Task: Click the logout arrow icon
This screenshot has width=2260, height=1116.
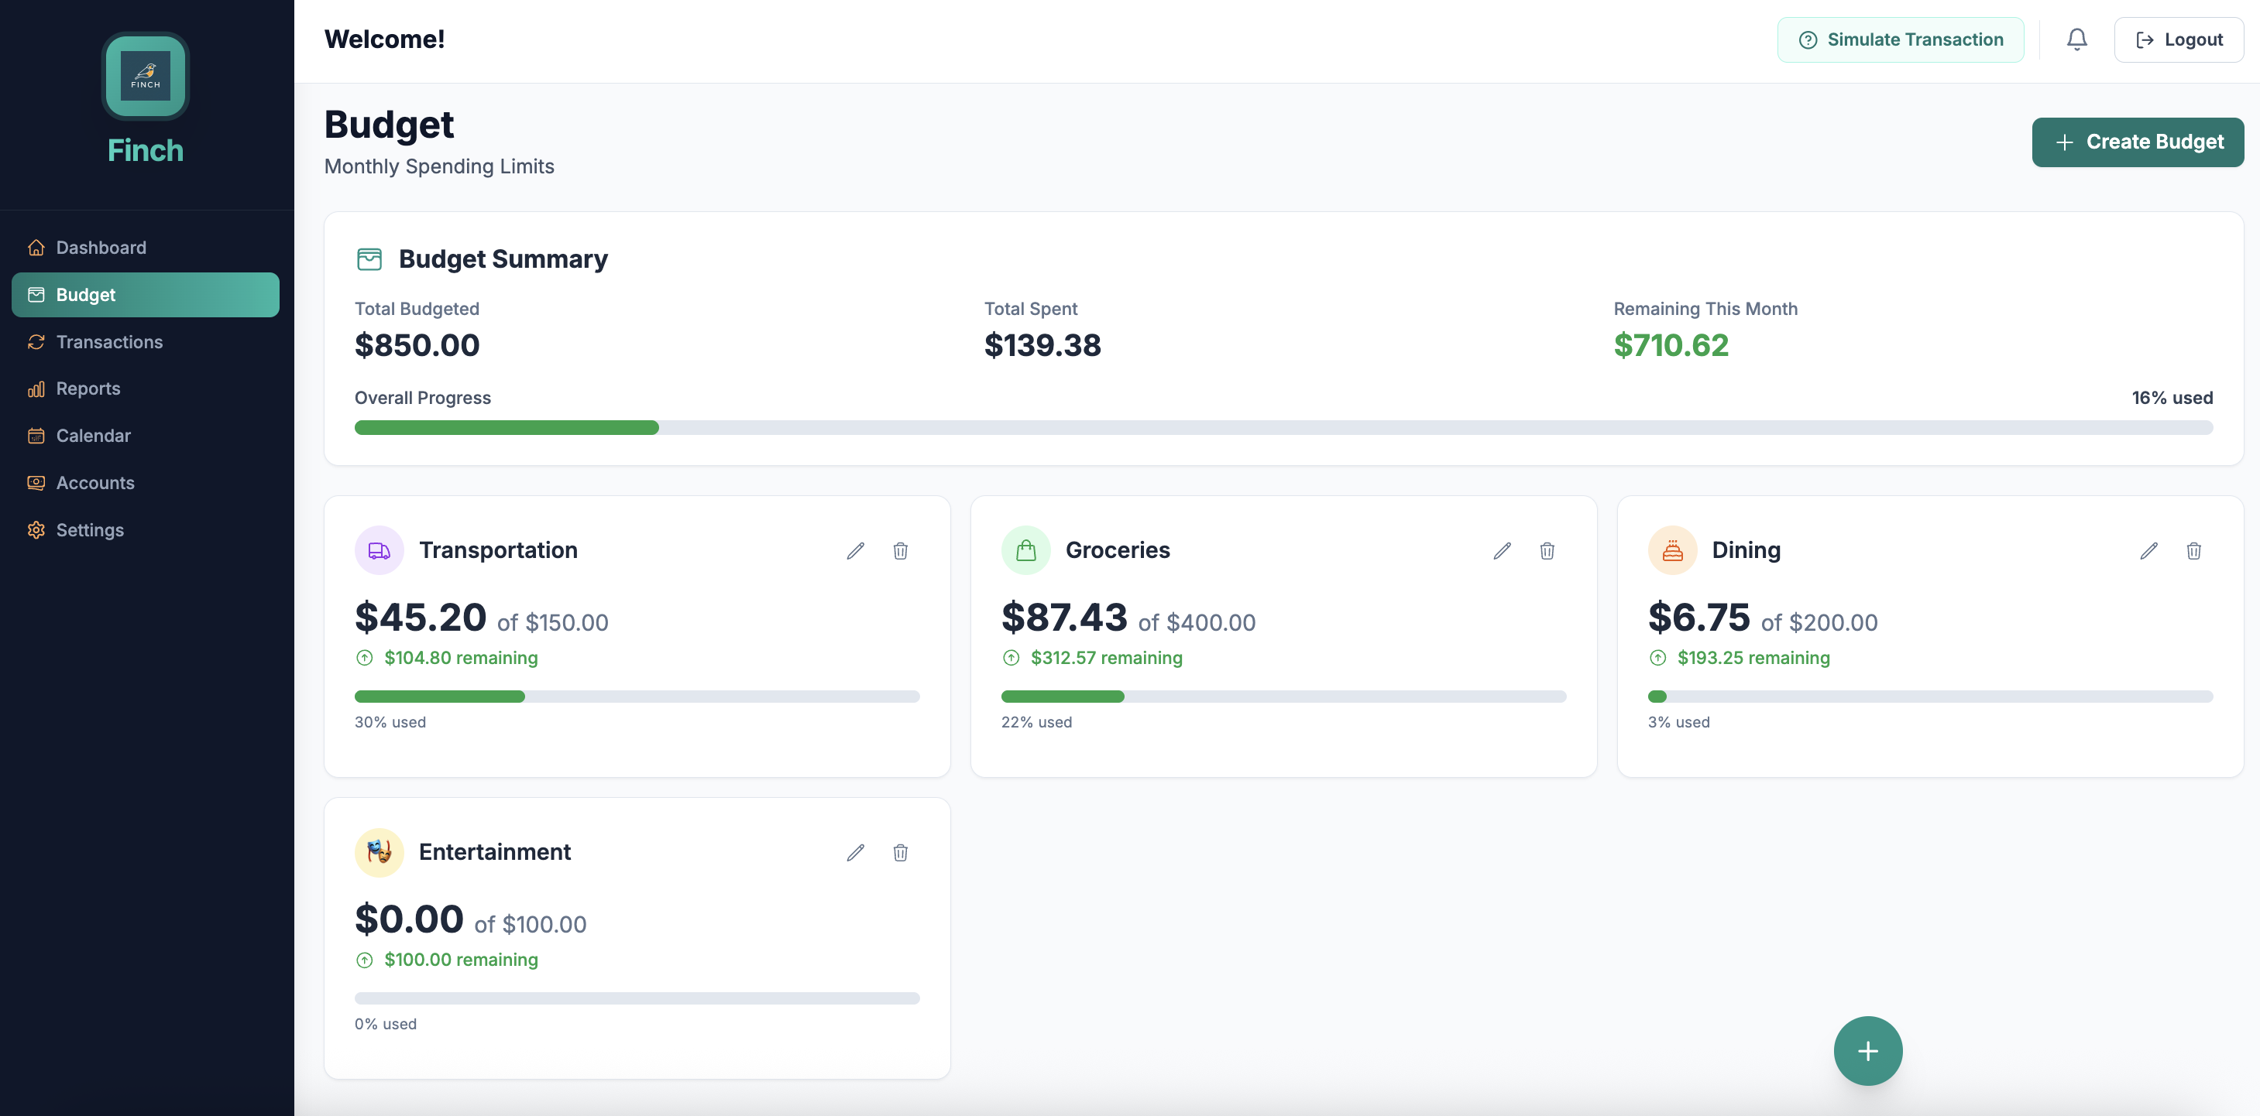Action: 2144,39
